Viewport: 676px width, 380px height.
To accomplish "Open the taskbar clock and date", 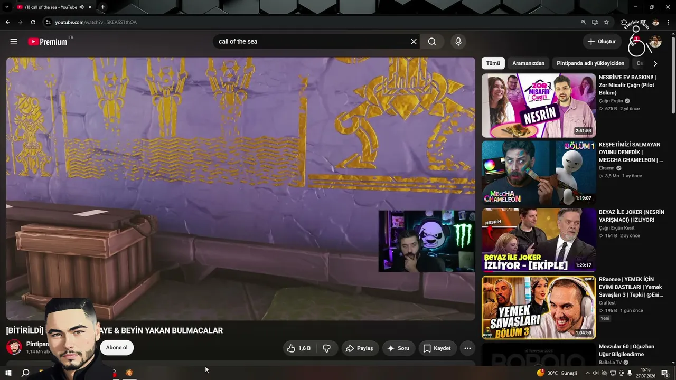I will point(645,373).
